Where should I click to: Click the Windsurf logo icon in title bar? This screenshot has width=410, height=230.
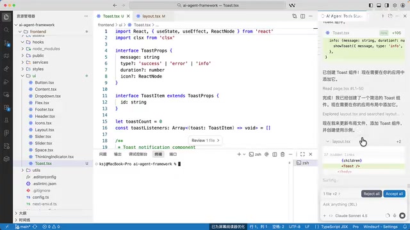coord(292,5)
